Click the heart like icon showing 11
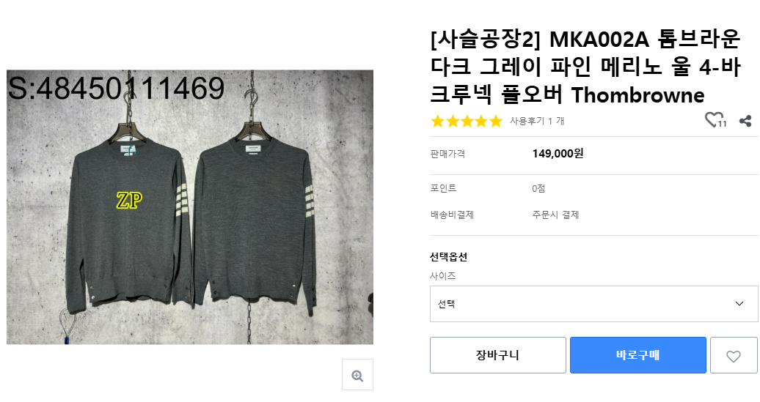The width and height of the screenshot is (760, 402). pyautogui.click(x=714, y=120)
